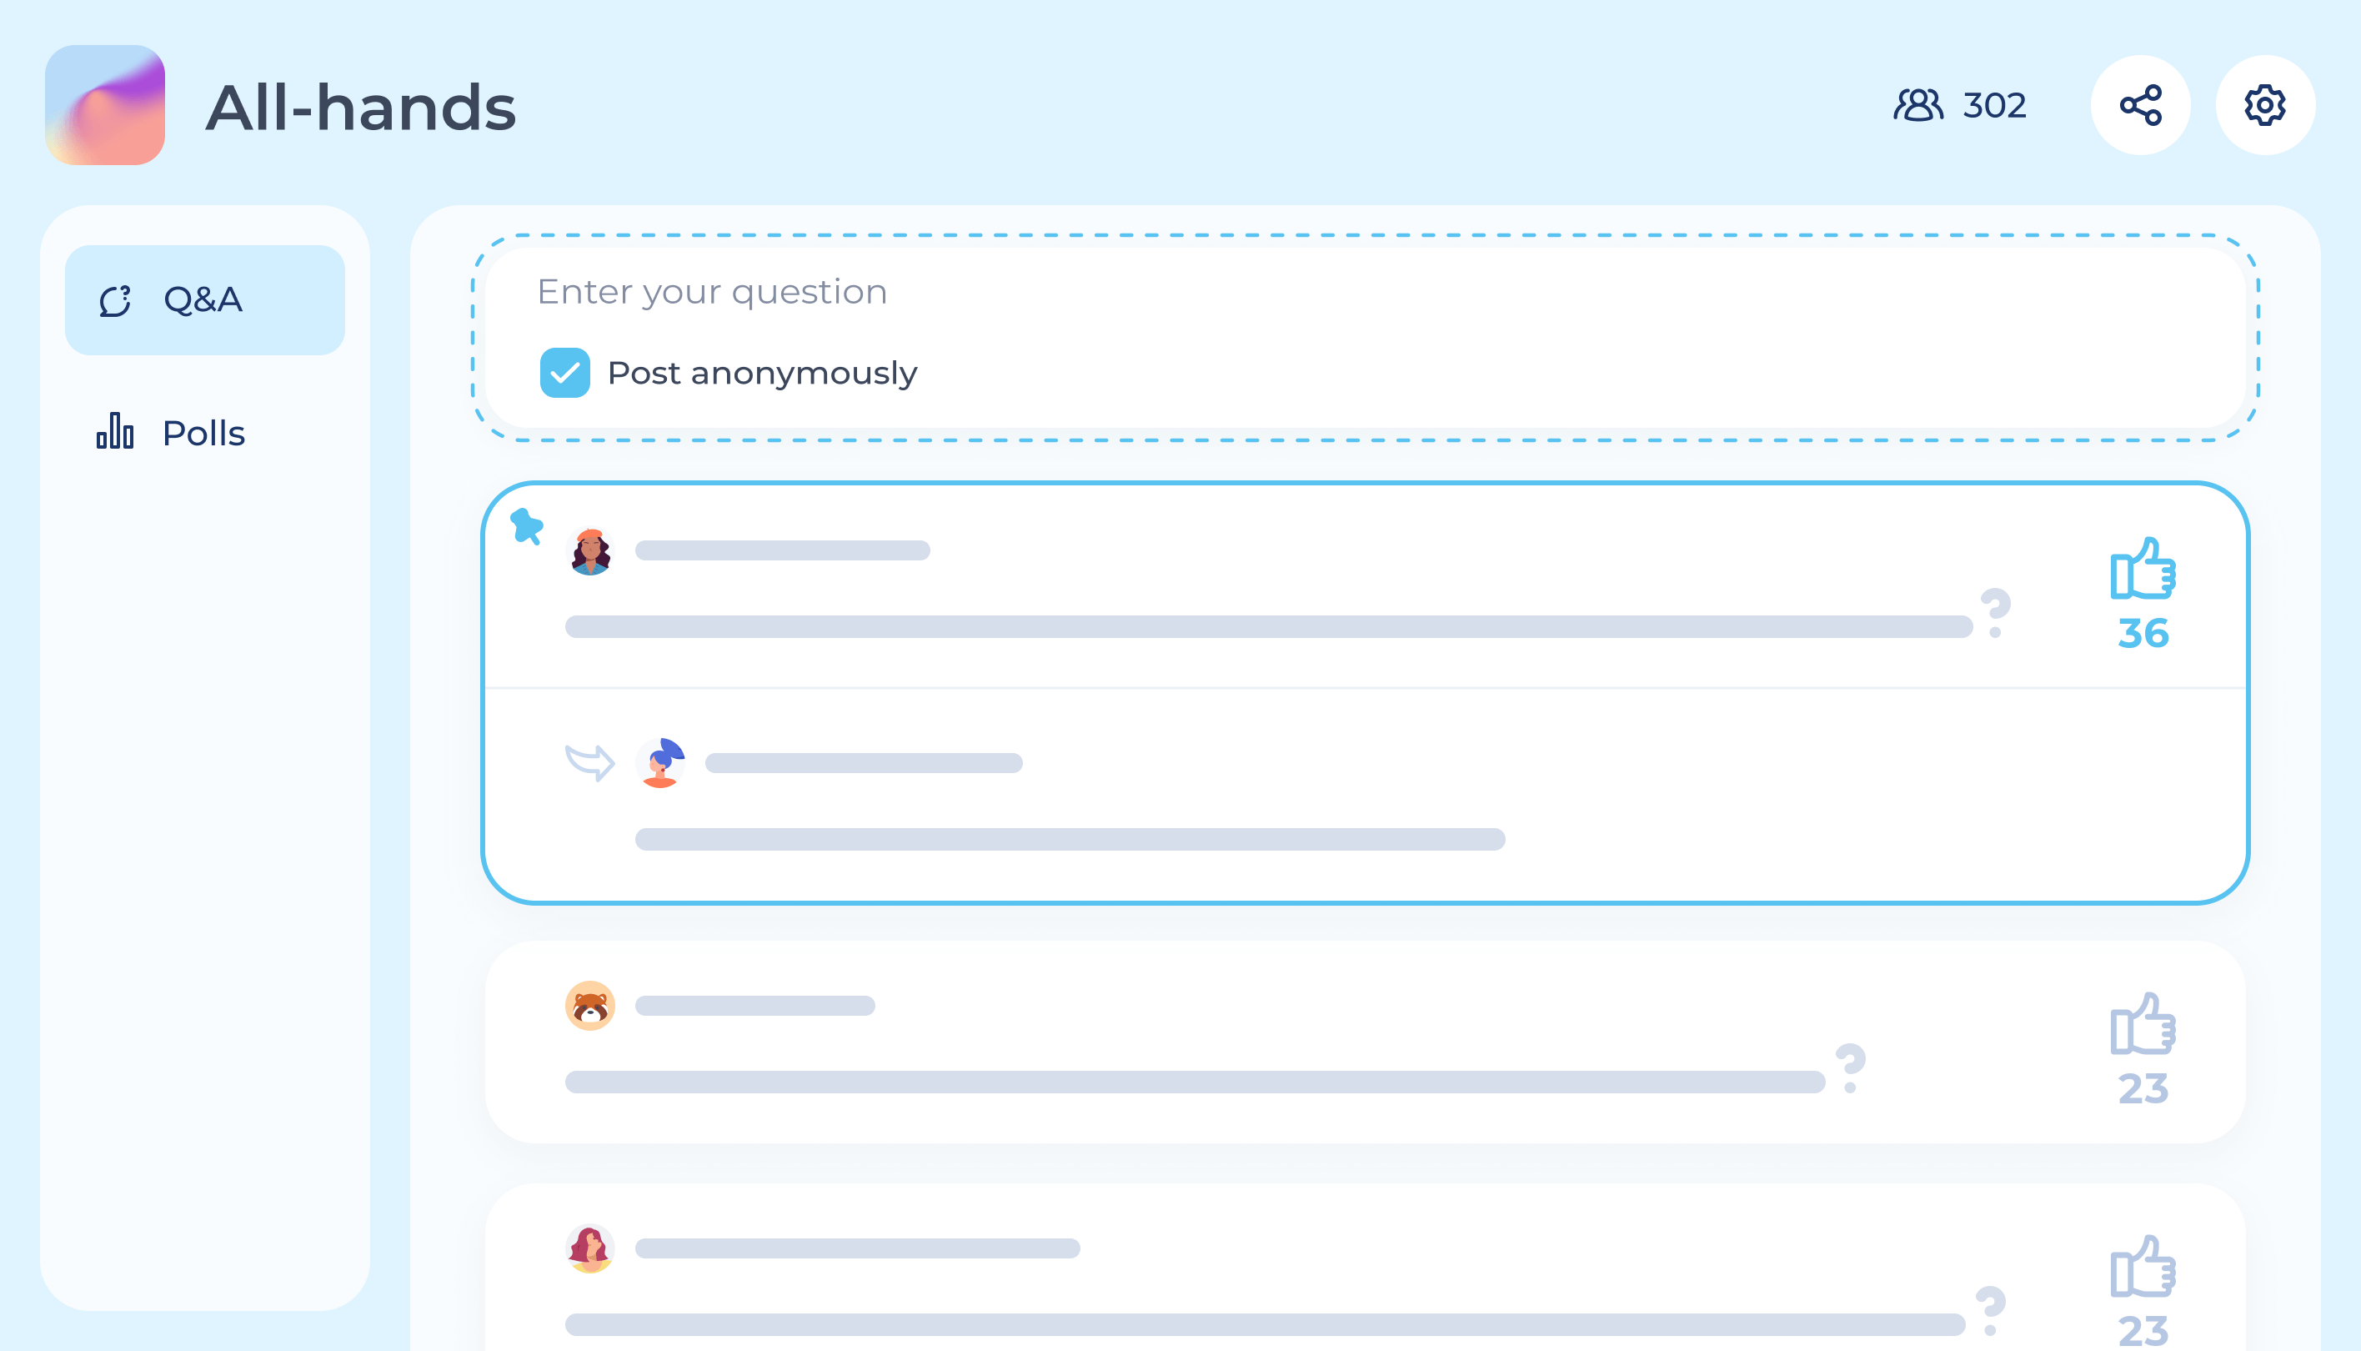The image size is (2361, 1351).
Task: Click the red panda avatar thumbnail
Action: click(591, 1007)
